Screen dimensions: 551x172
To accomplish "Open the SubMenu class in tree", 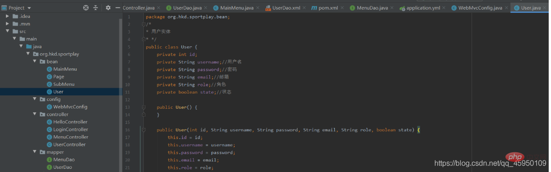I will click(x=60, y=84).
